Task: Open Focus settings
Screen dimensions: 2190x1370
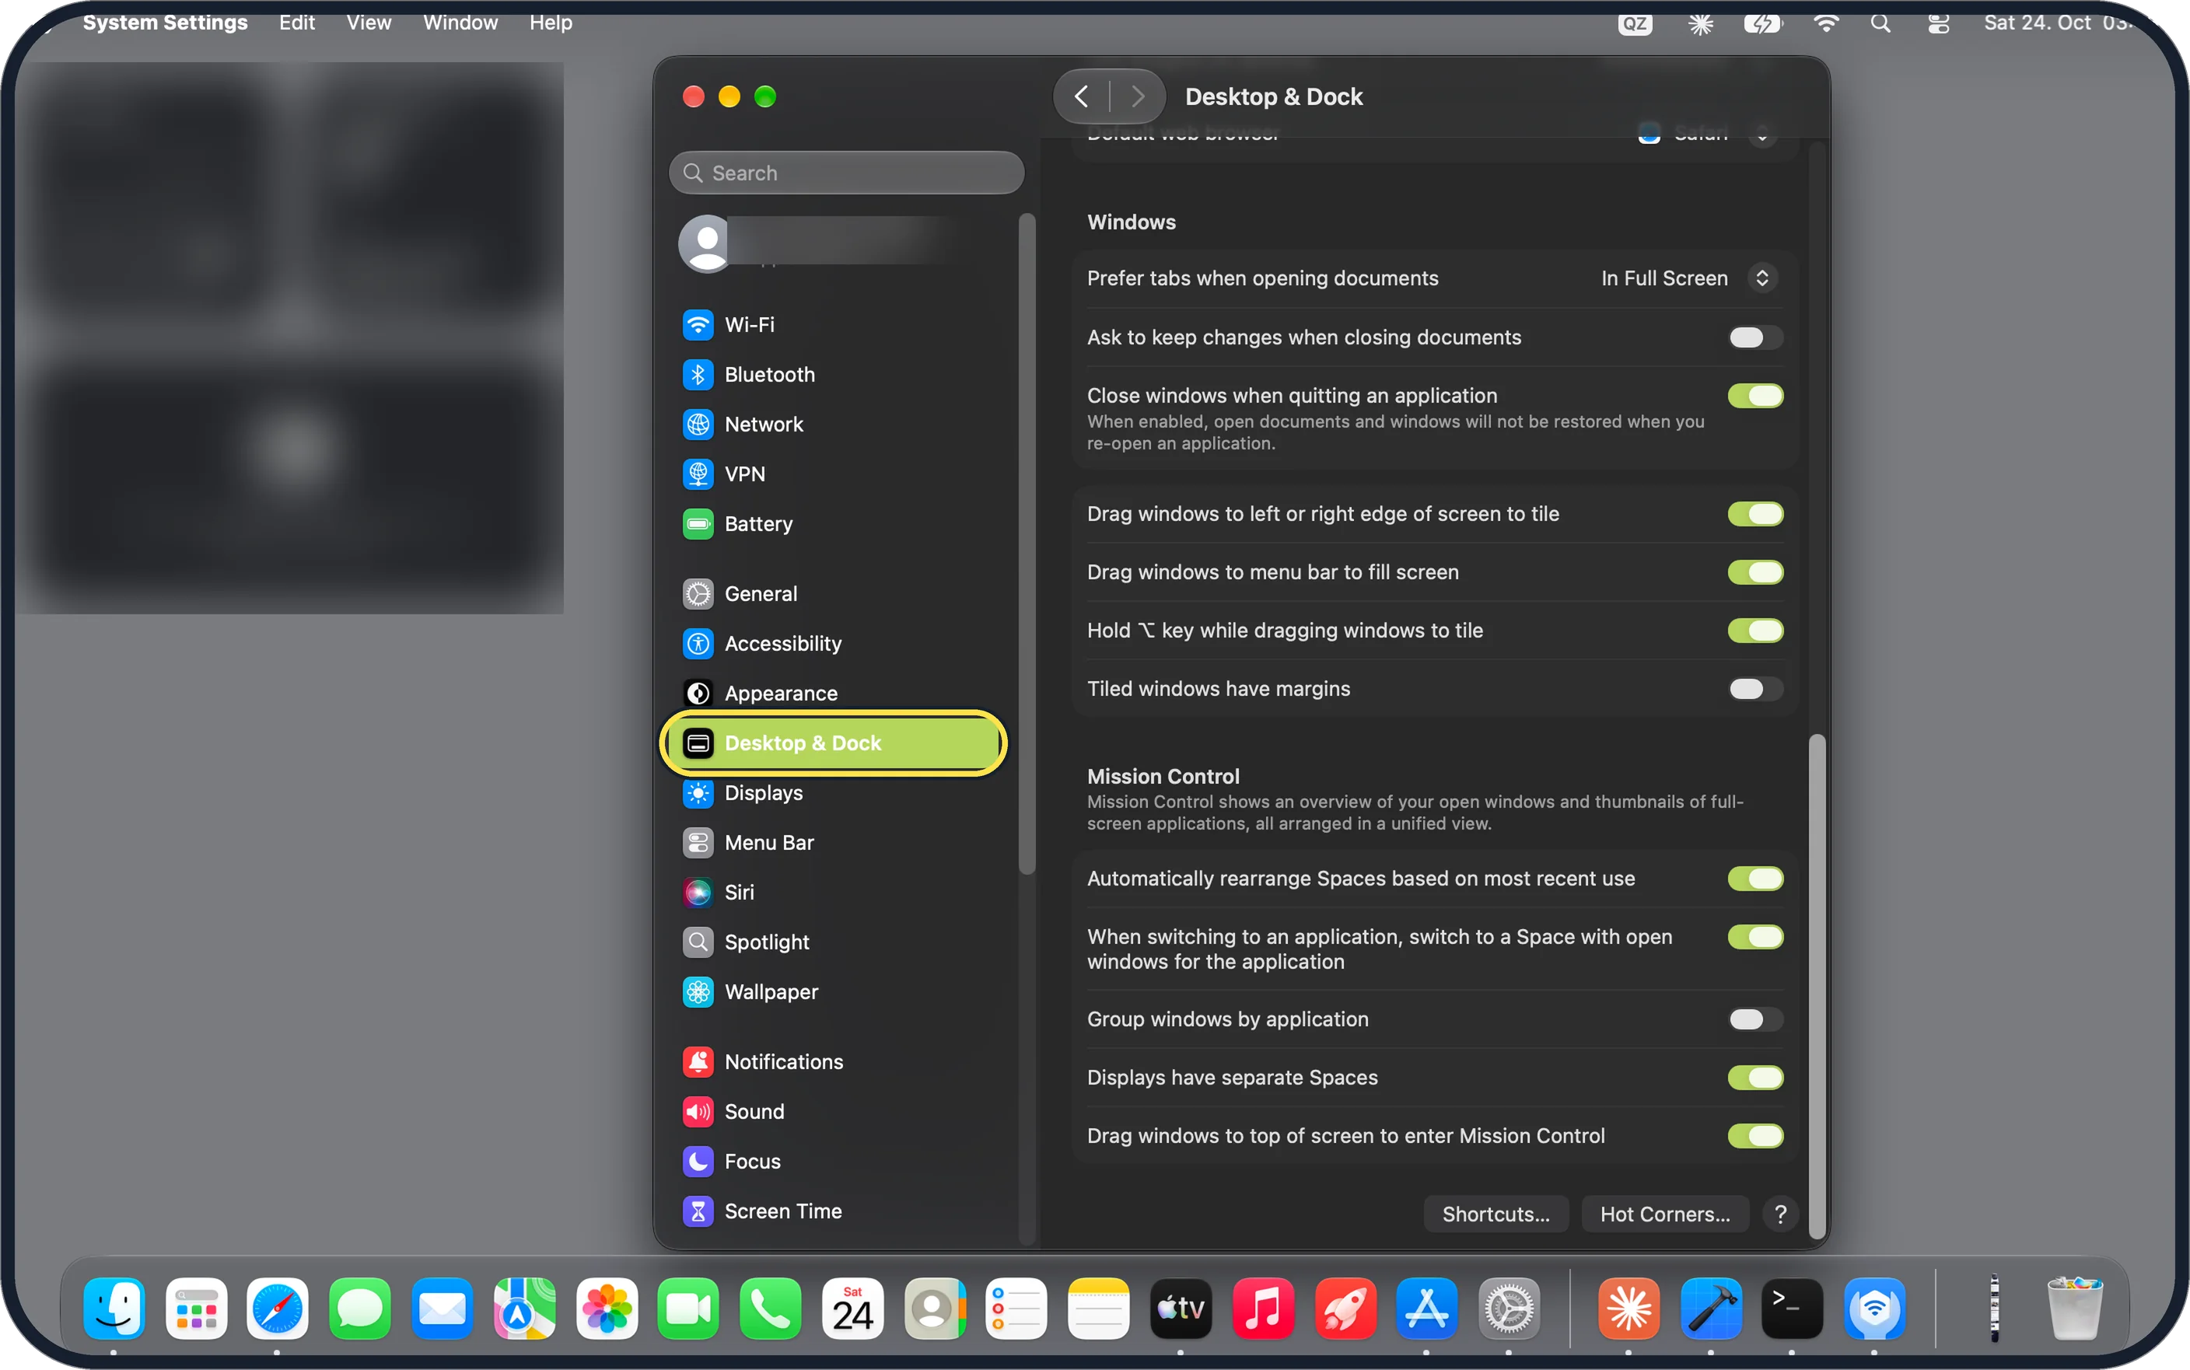Action: [x=834, y=1162]
